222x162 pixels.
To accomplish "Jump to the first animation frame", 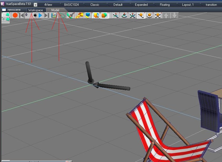I will [21, 15].
